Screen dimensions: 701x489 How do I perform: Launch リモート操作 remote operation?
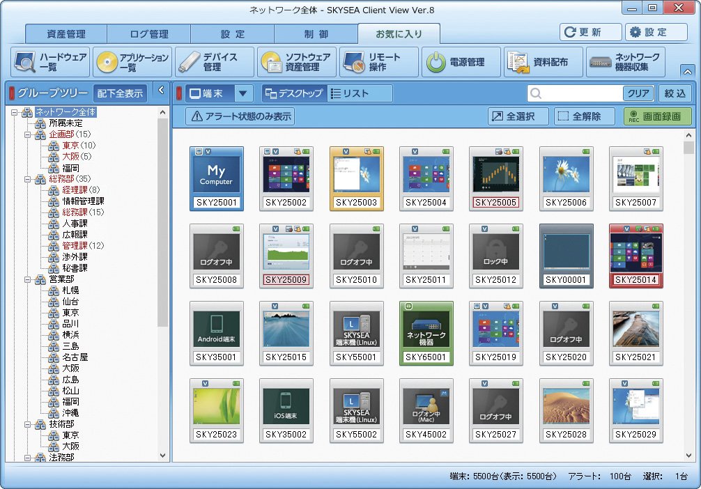click(379, 62)
